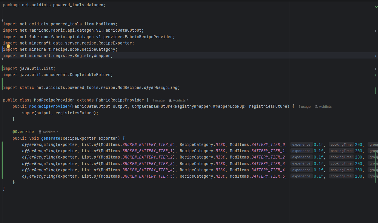
Task: Open the "1 usage" hint on the constructor line
Action: [x=304, y=107]
